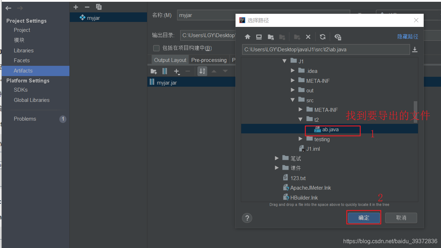The width and height of the screenshot is (441, 248).
Task: Click the home directory icon in path dialog
Action: (x=247, y=37)
